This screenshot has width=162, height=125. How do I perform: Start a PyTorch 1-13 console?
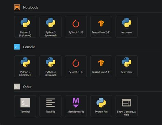(x=76, y=66)
